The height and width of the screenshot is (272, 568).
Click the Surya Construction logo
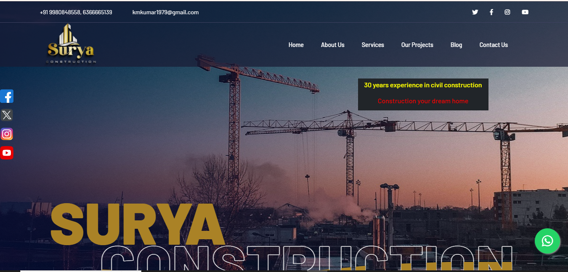point(71,44)
